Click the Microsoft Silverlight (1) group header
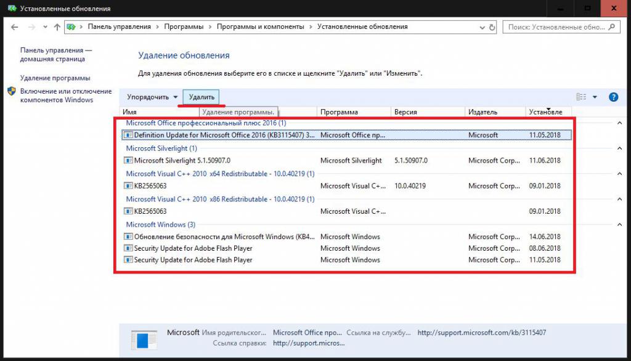Viewport: 631px width, 361px height. (161, 148)
